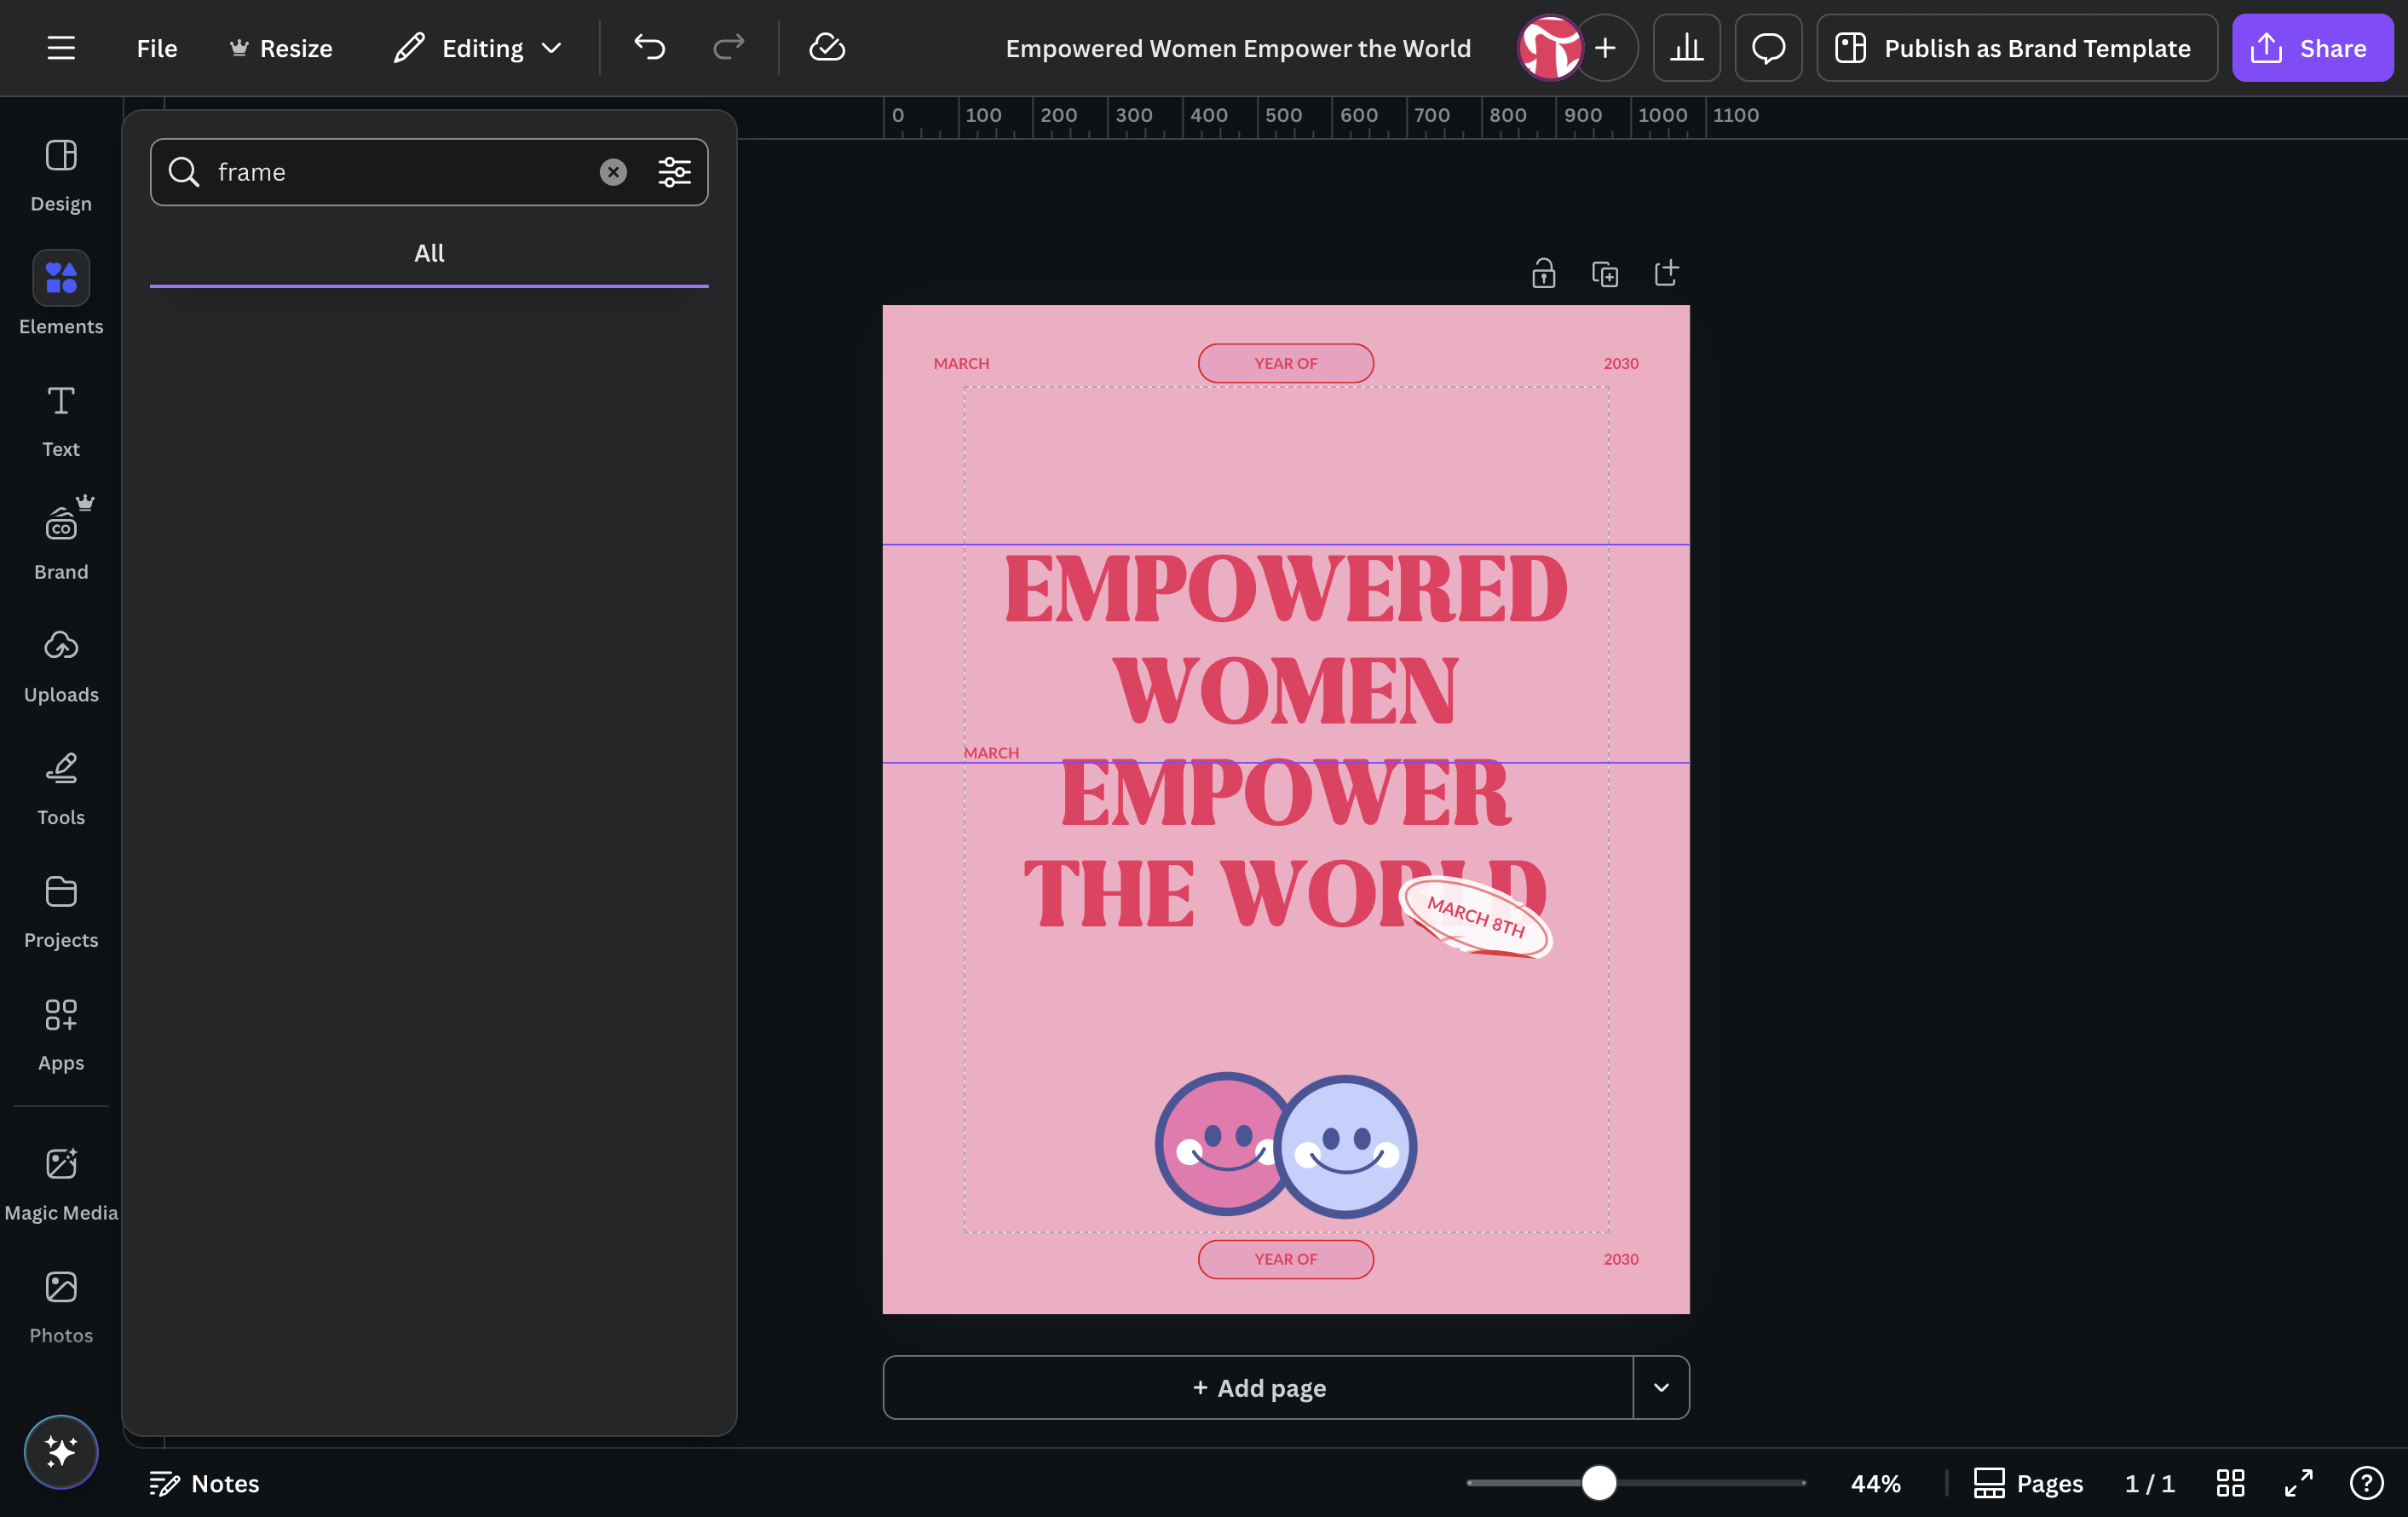The image size is (2408, 1517).
Task: Open the Brand sidebar panel
Action: pyautogui.click(x=61, y=542)
